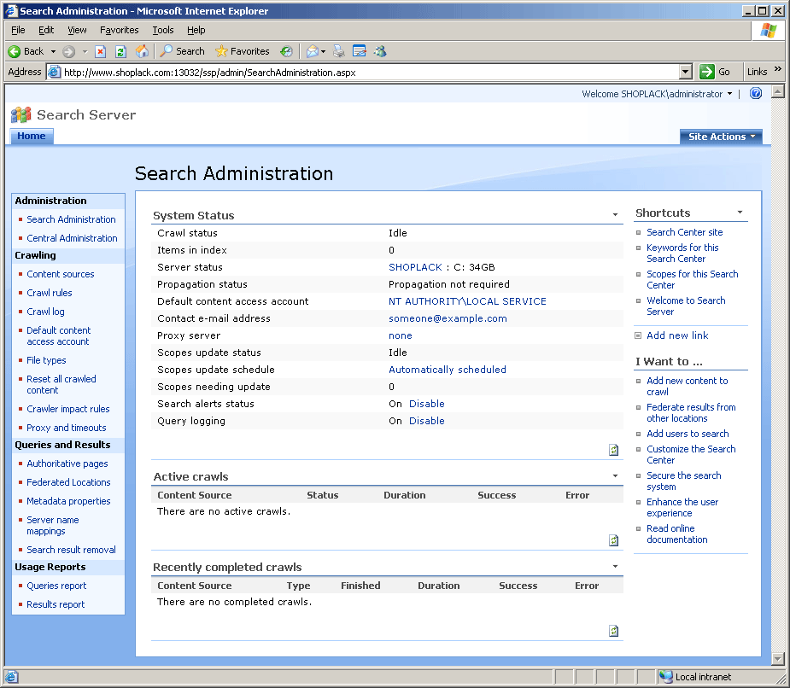Click the Search Server people logo
Viewport: 790px width, 688px height.
[21, 115]
